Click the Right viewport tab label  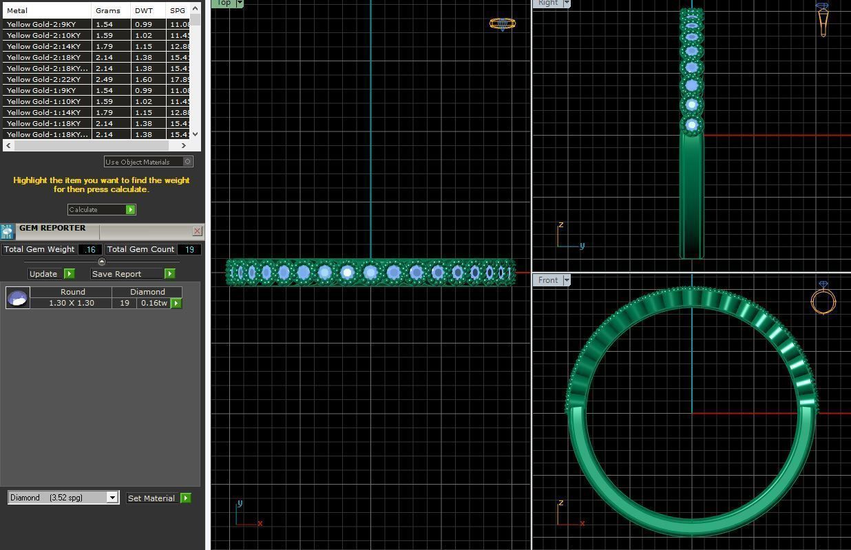pos(548,3)
